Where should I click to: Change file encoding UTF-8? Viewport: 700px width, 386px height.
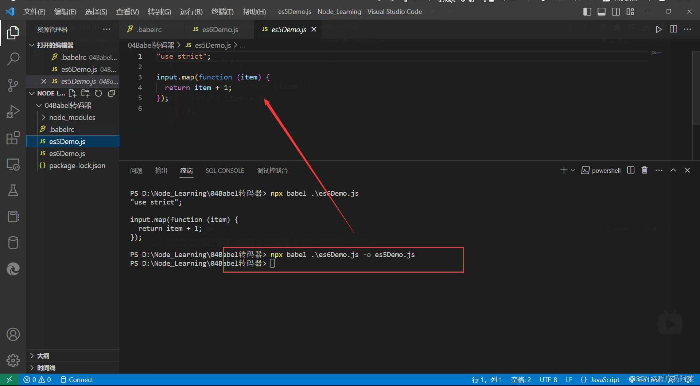pyautogui.click(x=548, y=379)
